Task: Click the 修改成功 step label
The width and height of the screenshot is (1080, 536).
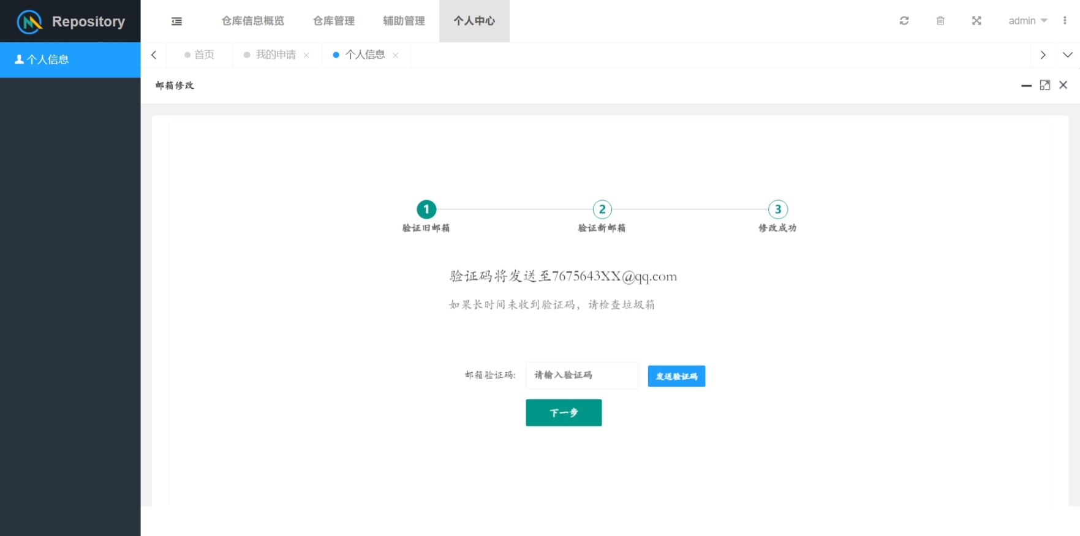Action: pyautogui.click(x=778, y=228)
